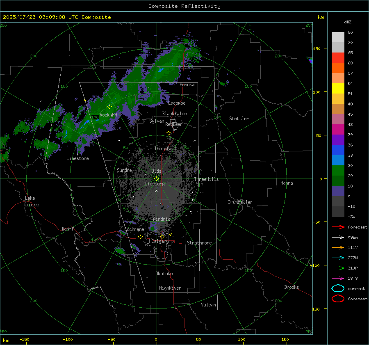Click the yellow diamond marker above Calgary
The height and width of the screenshot is (345, 369).
pyautogui.click(x=162, y=236)
